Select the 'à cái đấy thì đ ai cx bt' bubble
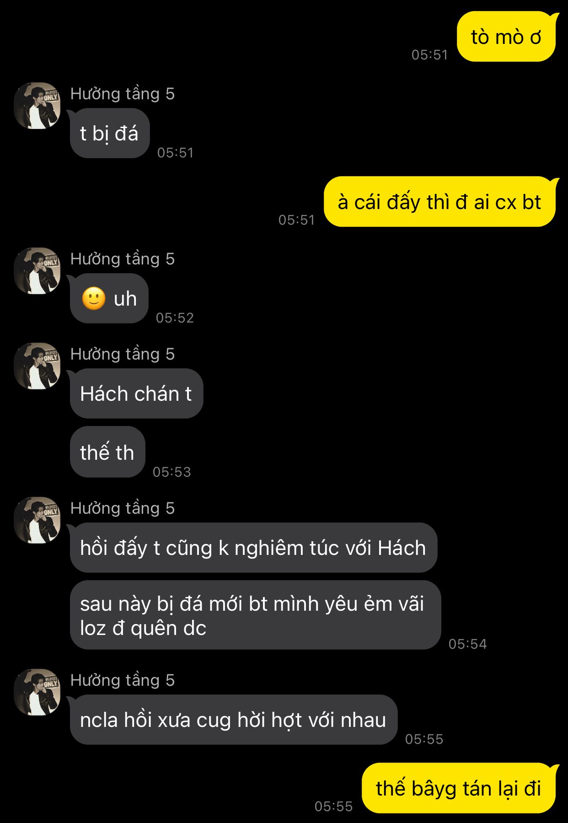This screenshot has height=823, width=568. pyautogui.click(x=440, y=202)
